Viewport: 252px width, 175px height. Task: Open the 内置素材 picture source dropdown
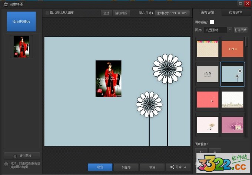pos(218,30)
